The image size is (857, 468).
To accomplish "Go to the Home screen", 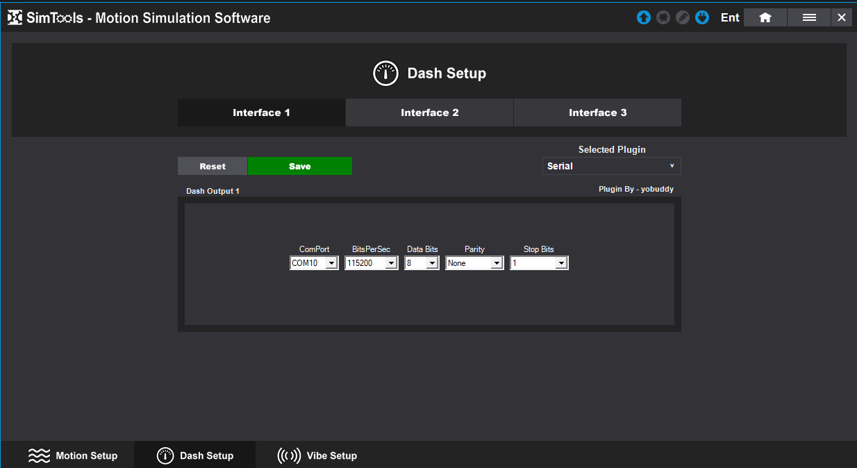I will [765, 17].
